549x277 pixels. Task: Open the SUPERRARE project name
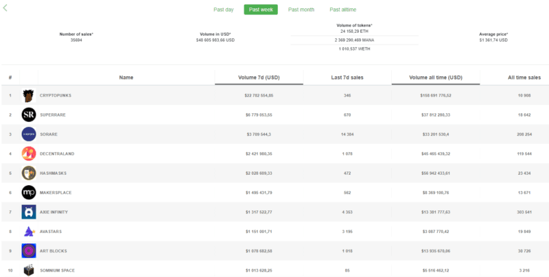coord(53,115)
